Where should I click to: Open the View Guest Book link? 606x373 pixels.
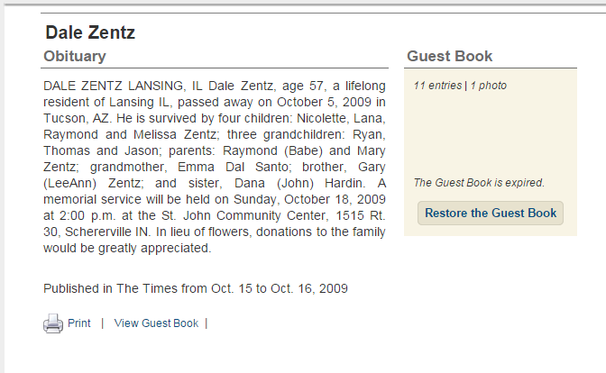tap(156, 323)
